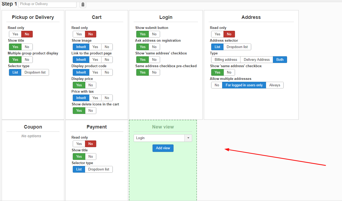Click the Pickup or Delivery panel heading
The height and width of the screenshot is (201, 342).
coord(33,17)
